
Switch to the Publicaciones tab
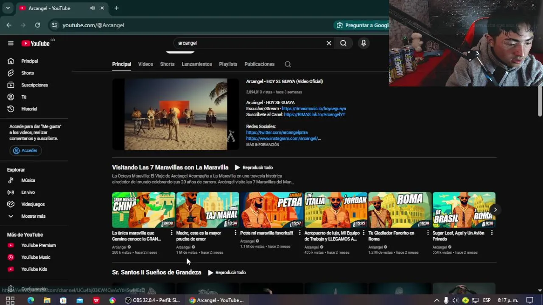tap(260, 64)
